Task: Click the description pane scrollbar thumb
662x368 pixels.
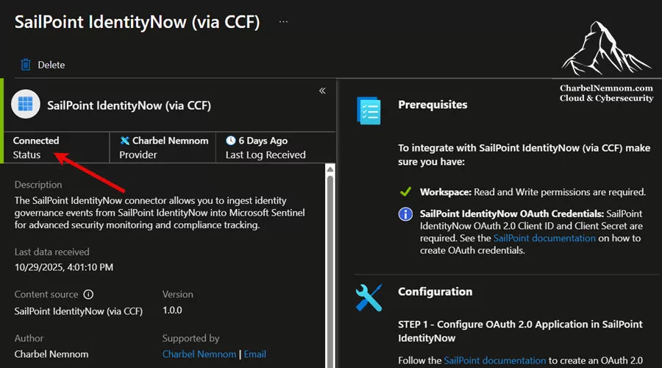Action: 330,270
